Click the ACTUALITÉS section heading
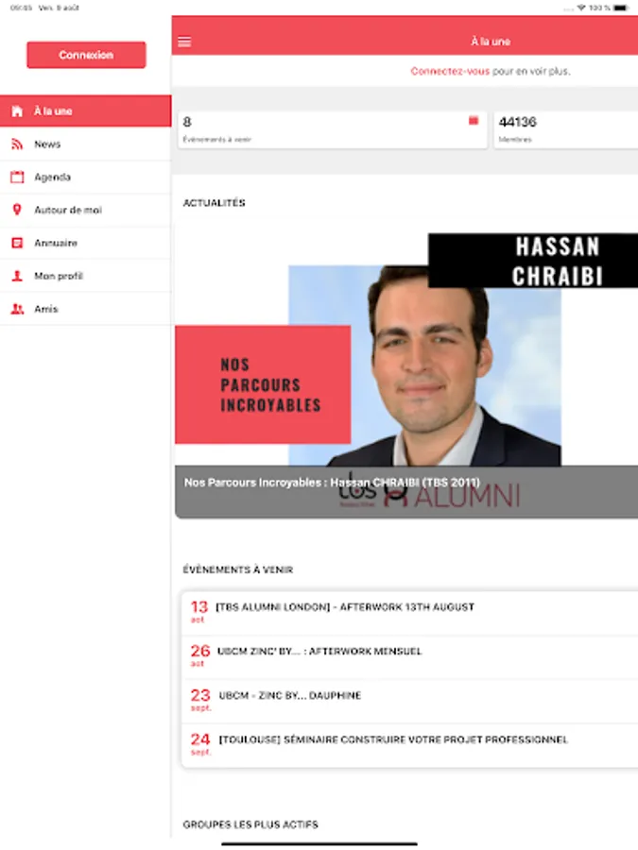 pos(215,203)
